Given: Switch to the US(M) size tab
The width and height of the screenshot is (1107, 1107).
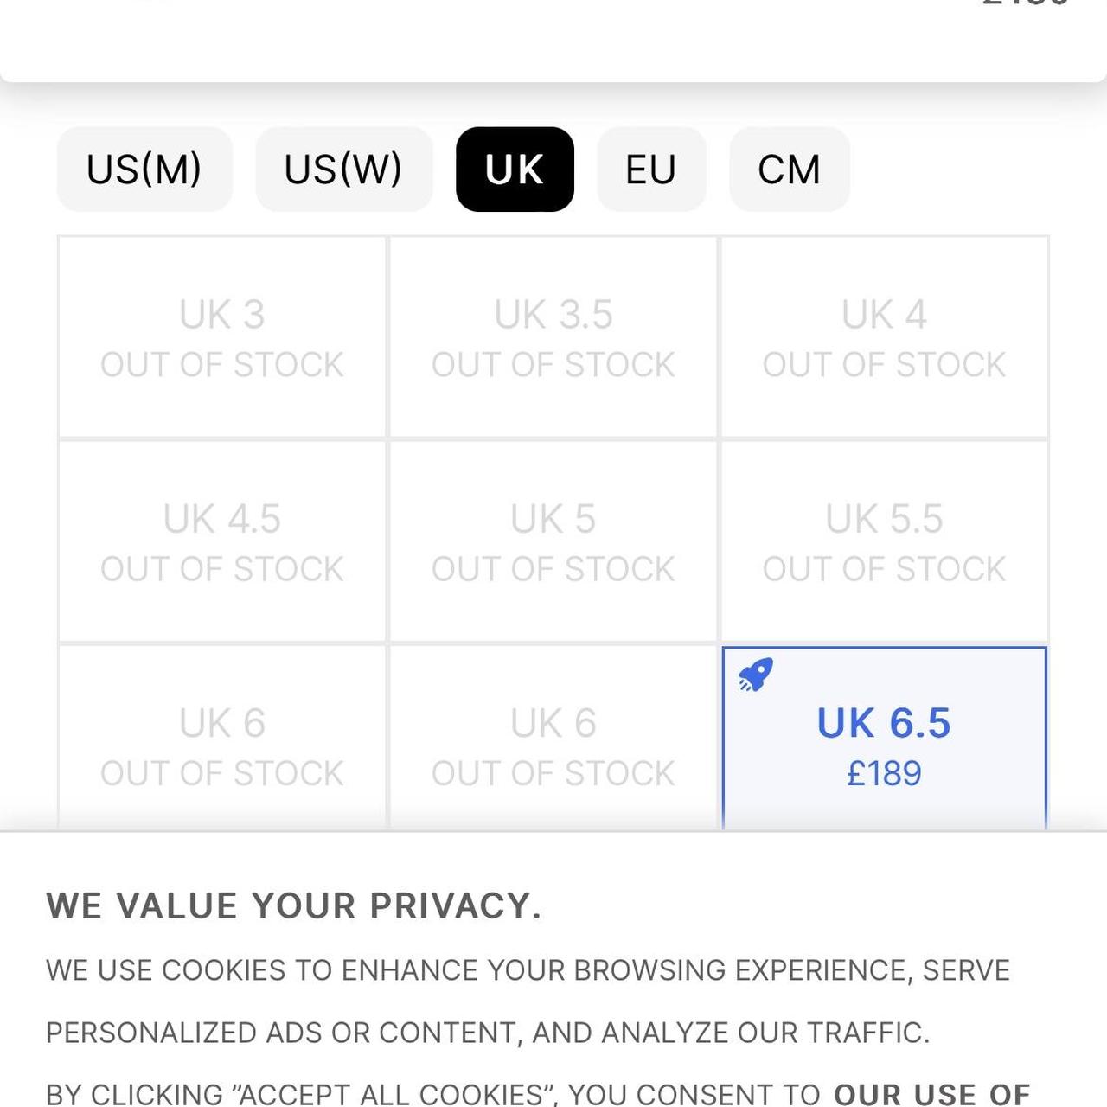Looking at the screenshot, I should click(144, 170).
